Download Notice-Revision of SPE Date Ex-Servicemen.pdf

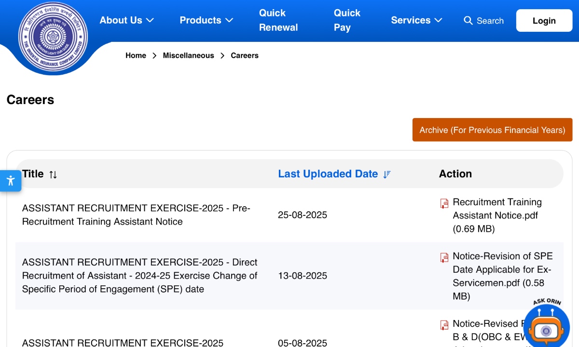[502, 276]
